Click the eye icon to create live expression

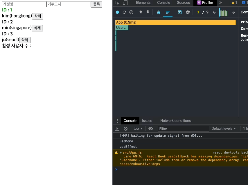(x=151, y=129)
